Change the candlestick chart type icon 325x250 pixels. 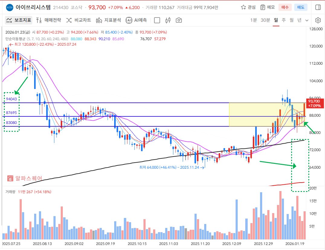click(x=168, y=20)
